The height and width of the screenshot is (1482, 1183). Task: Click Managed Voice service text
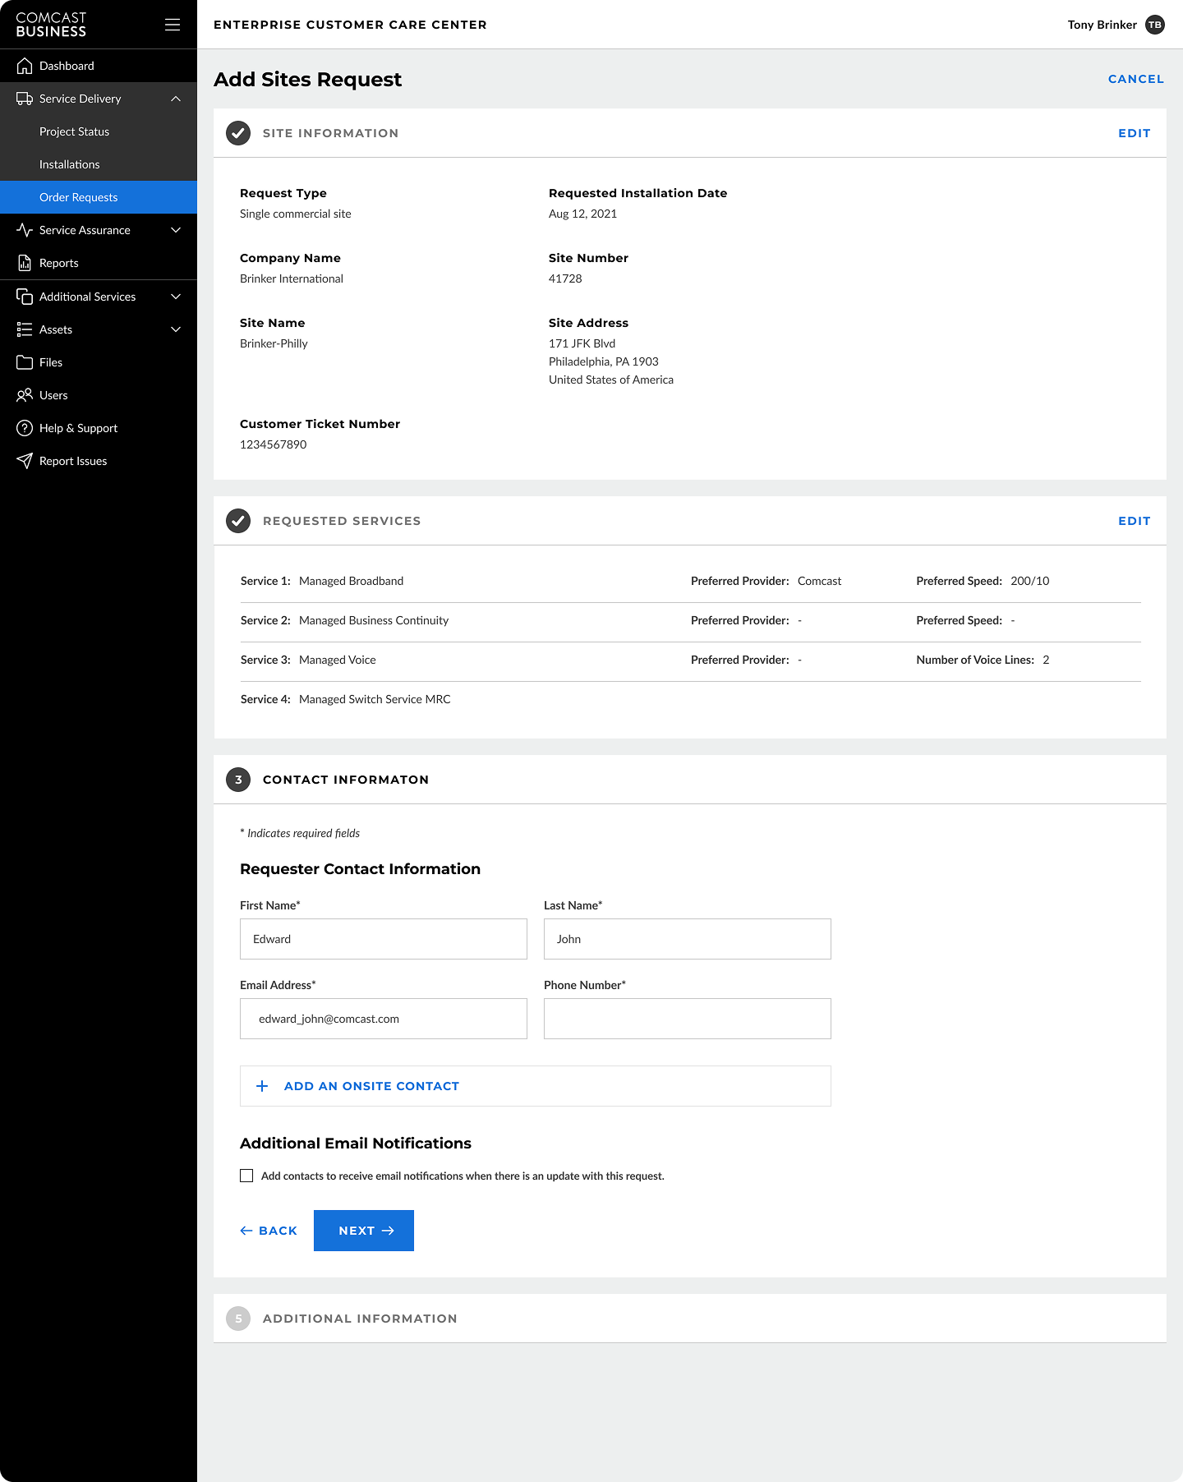pos(338,660)
